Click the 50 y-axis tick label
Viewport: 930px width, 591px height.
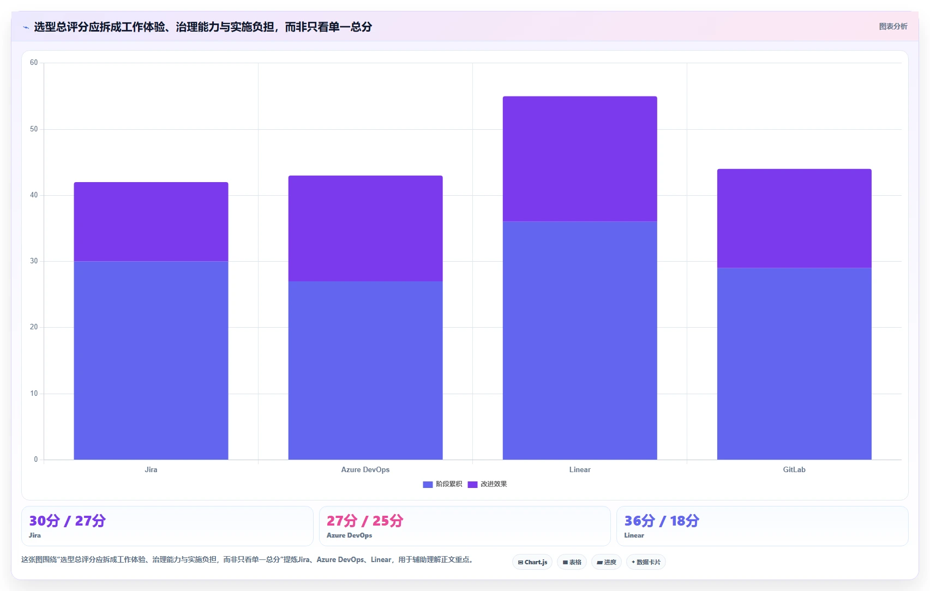[34, 129]
